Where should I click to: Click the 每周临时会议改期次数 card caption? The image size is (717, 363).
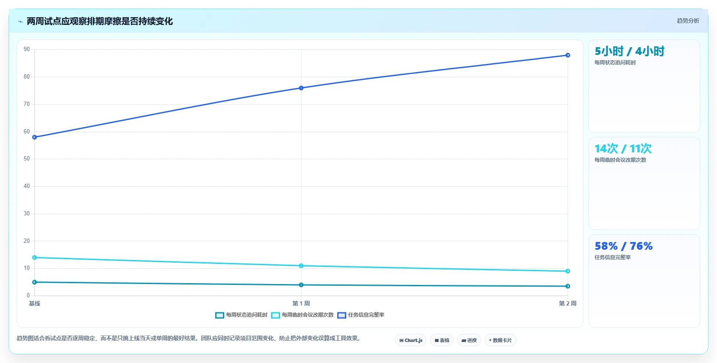(x=620, y=160)
